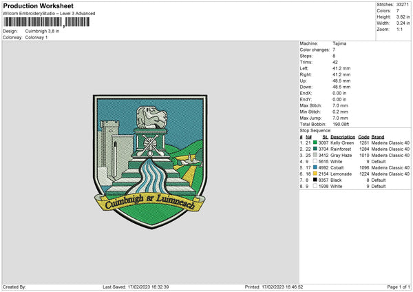The width and height of the screenshot is (413, 292).
Task: Click the Max Jump value 7.0 mm
Action: (x=340, y=118)
